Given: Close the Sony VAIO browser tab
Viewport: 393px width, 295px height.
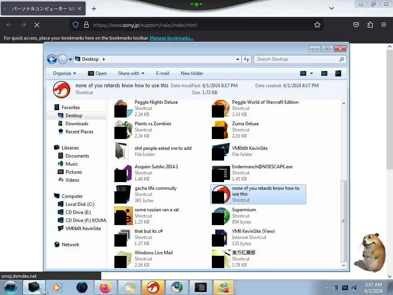Looking at the screenshot, I should coord(79,8).
